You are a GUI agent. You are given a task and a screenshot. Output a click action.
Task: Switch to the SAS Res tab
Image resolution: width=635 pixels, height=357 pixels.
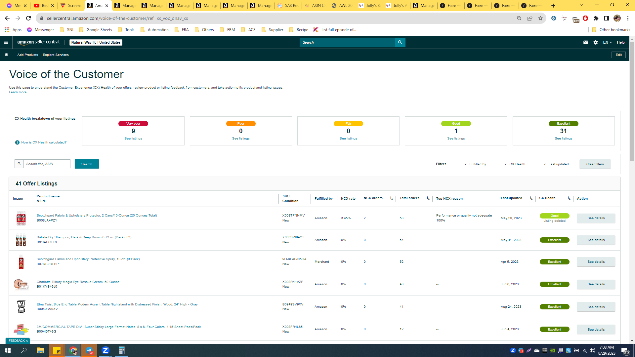click(288, 6)
